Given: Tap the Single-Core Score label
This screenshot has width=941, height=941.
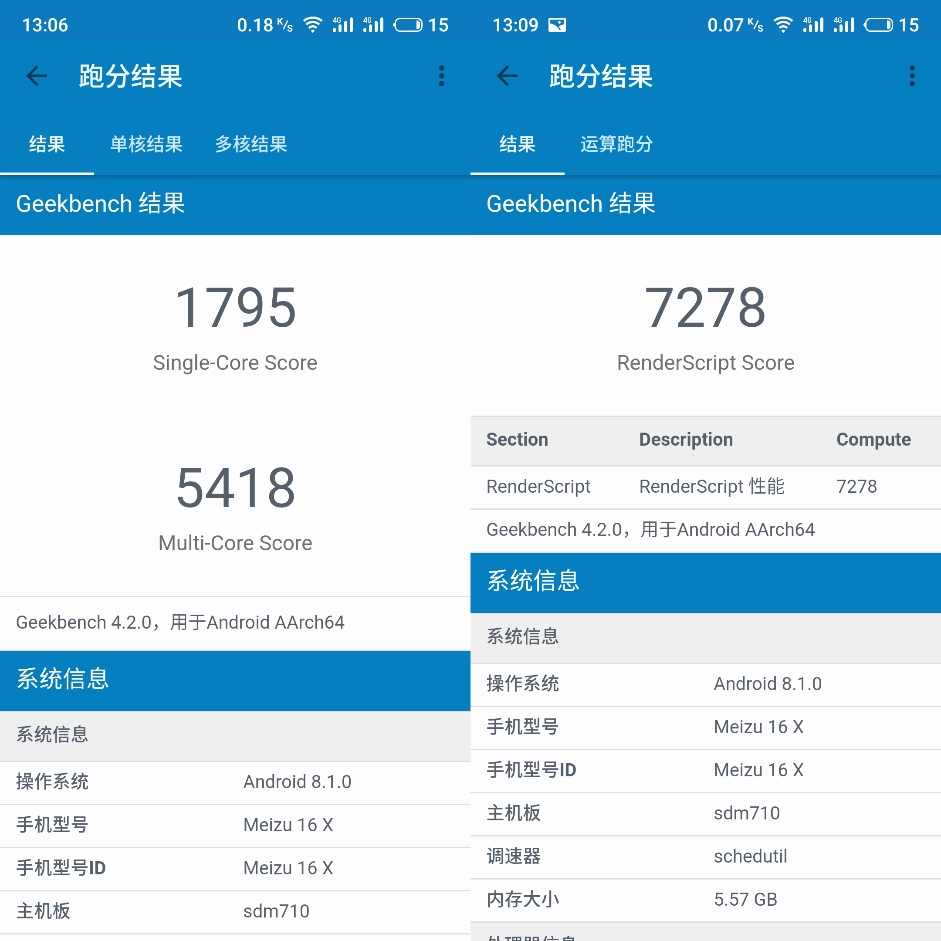Looking at the screenshot, I should click(x=235, y=363).
